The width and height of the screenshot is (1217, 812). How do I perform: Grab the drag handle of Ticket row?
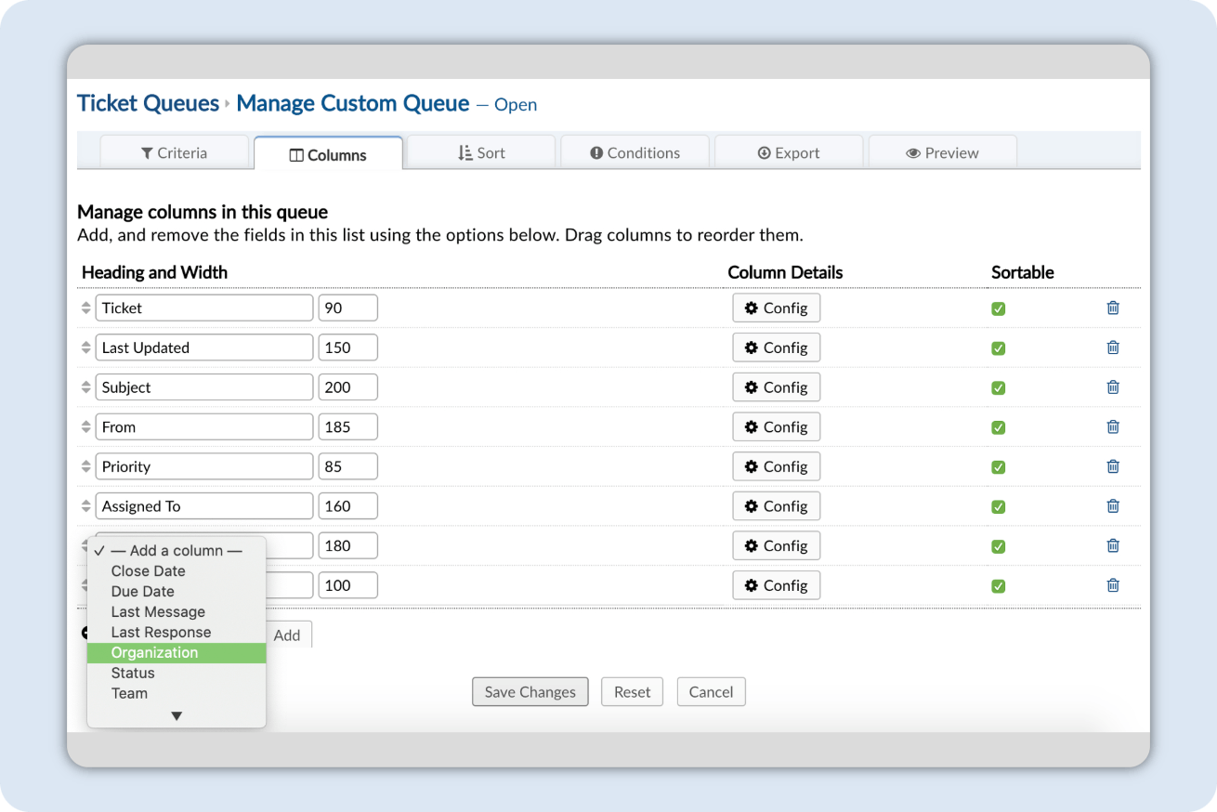[x=85, y=308]
